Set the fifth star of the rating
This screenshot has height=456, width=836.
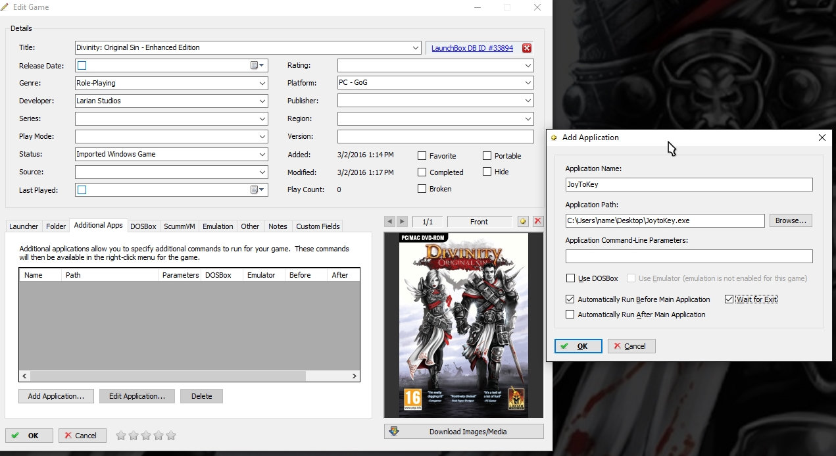click(x=172, y=436)
